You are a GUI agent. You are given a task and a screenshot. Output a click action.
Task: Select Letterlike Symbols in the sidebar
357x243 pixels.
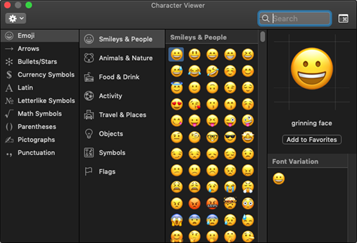click(x=40, y=101)
